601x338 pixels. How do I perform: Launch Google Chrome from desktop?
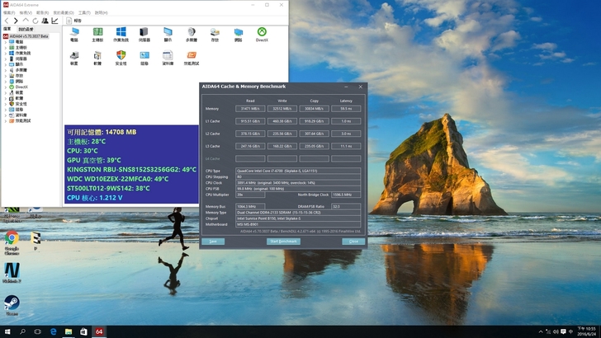12,238
